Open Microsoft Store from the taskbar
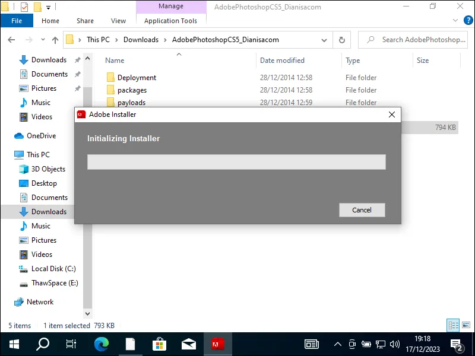This screenshot has width=475, height=356. coord(160,344)
